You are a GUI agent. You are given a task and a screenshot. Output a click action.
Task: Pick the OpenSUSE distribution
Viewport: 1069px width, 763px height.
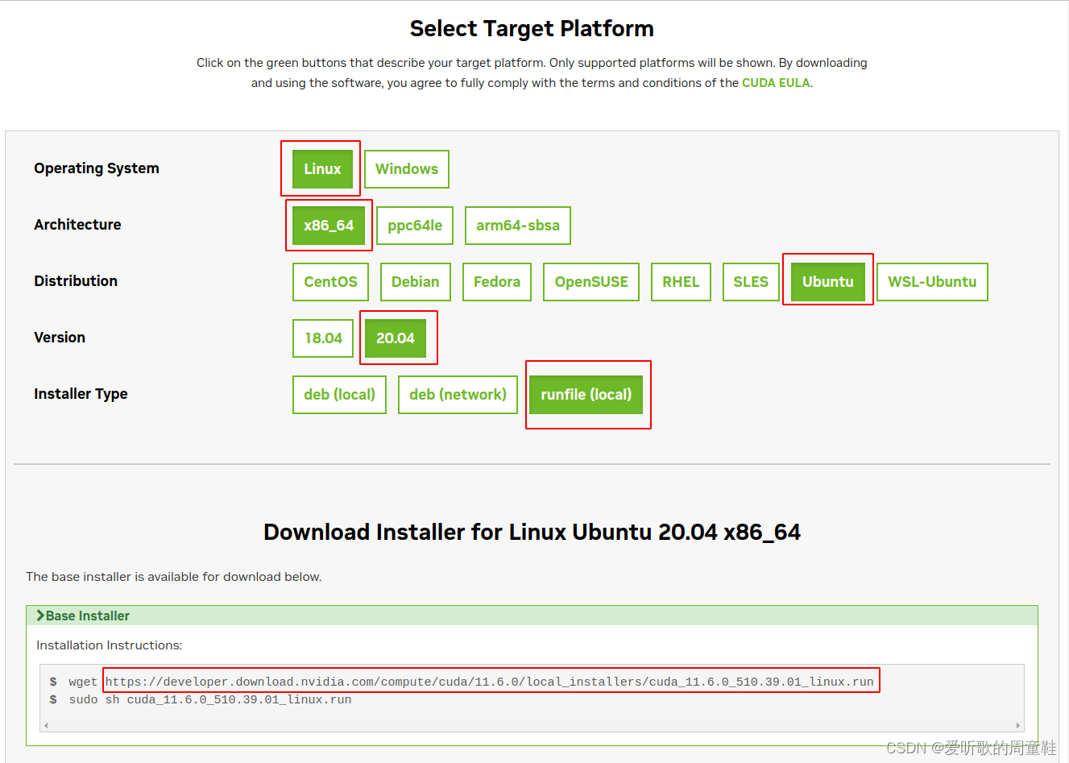pos(590,282)
